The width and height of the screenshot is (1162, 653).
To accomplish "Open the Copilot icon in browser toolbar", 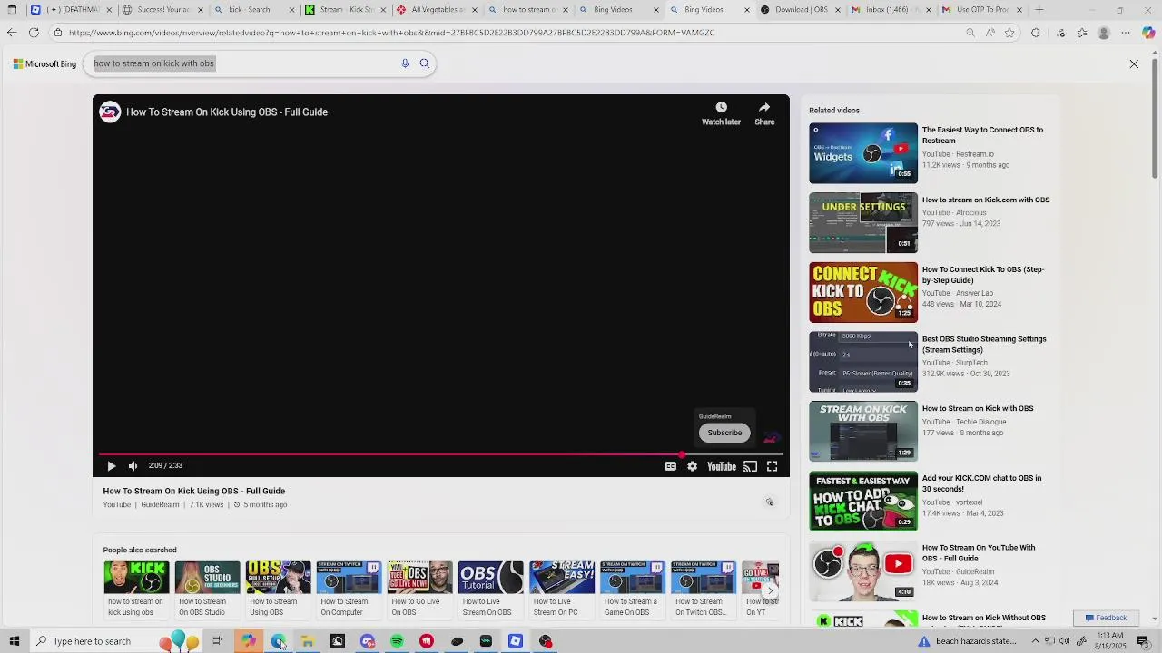I will (x=1148, y=33).
